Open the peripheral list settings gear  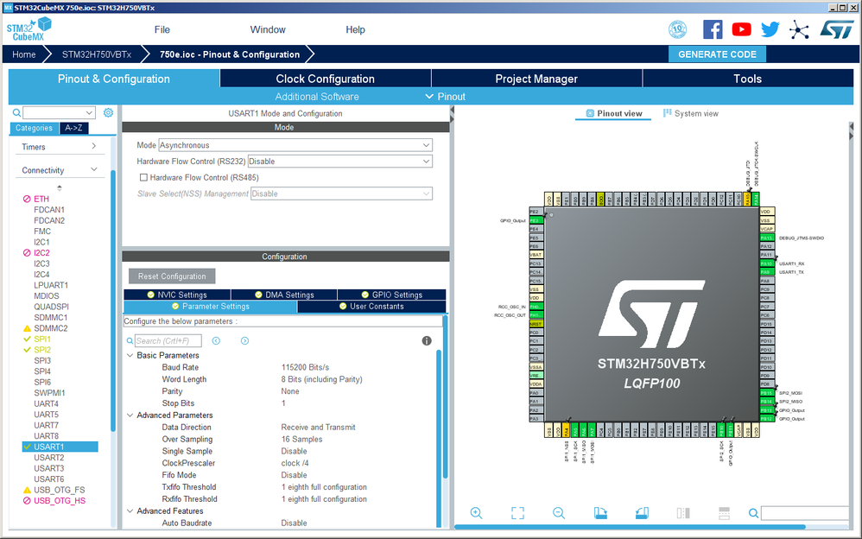[108, 112]
